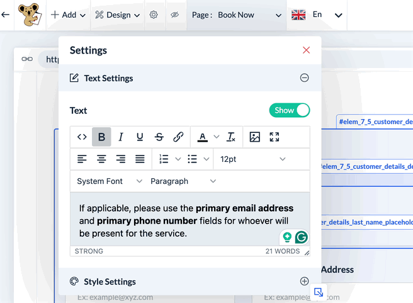Toggle bold formatting in the editor

pos(101,137)
